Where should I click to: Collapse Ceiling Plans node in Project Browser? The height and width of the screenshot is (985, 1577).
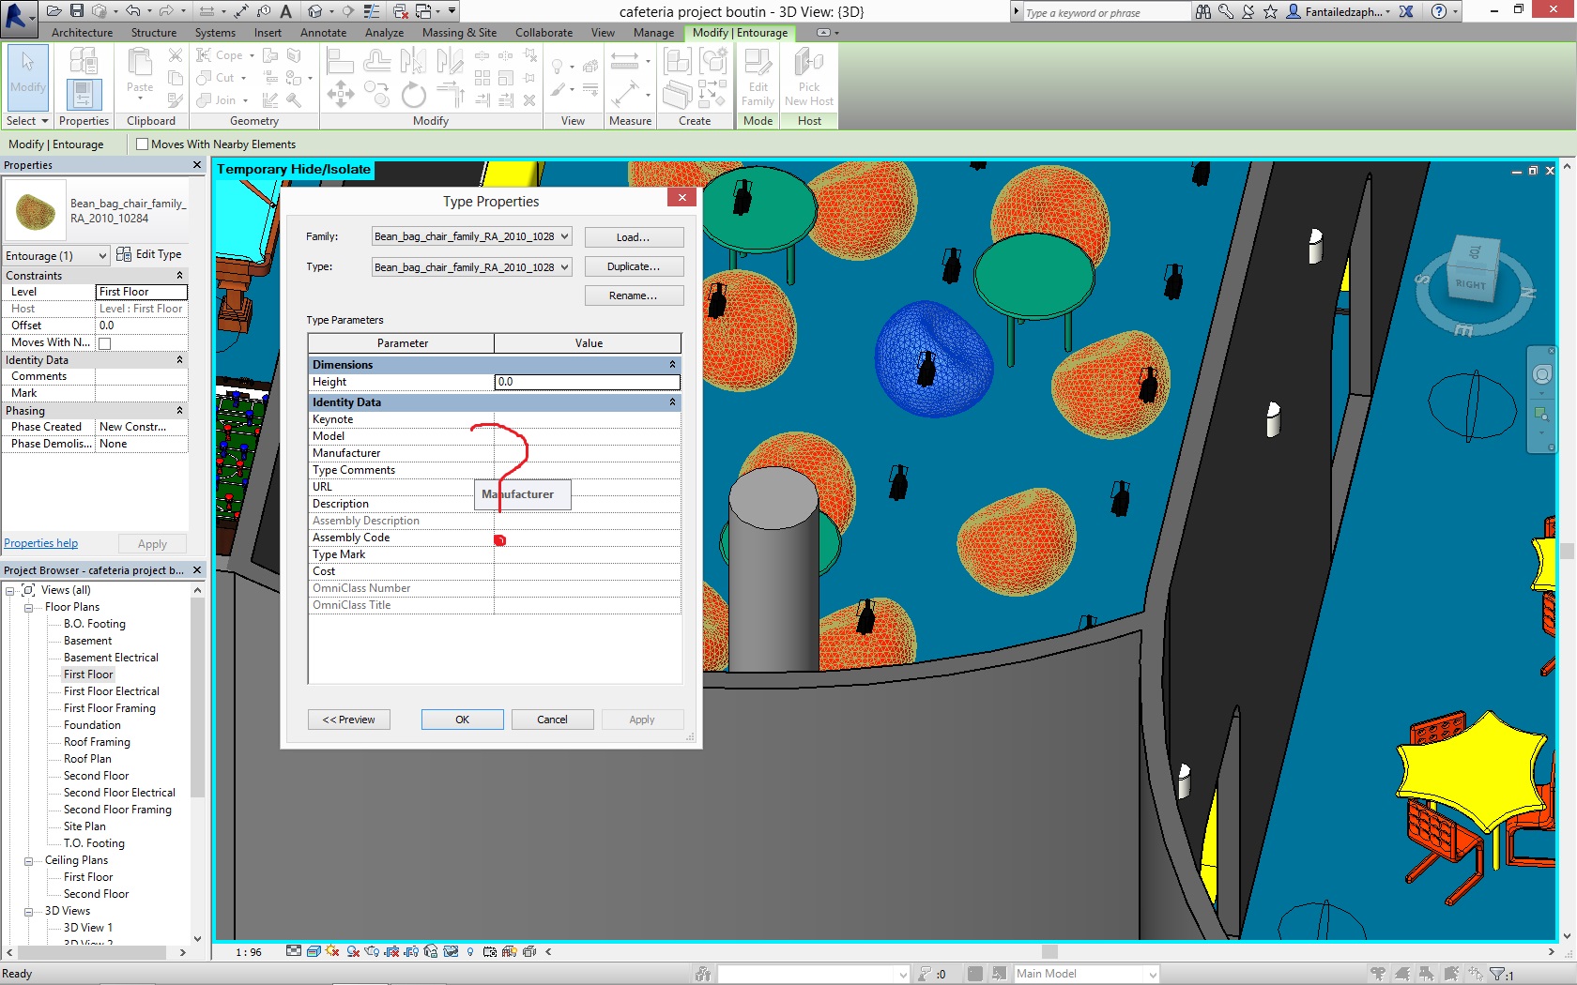pyautogui.click(x=28, y=861)
